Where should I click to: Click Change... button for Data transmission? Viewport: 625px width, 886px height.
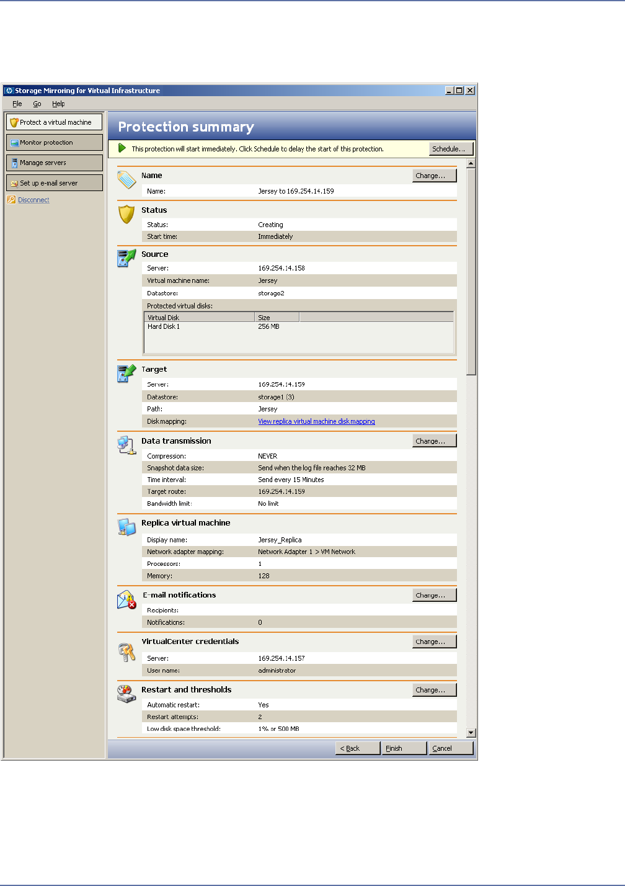coord(434,441)
